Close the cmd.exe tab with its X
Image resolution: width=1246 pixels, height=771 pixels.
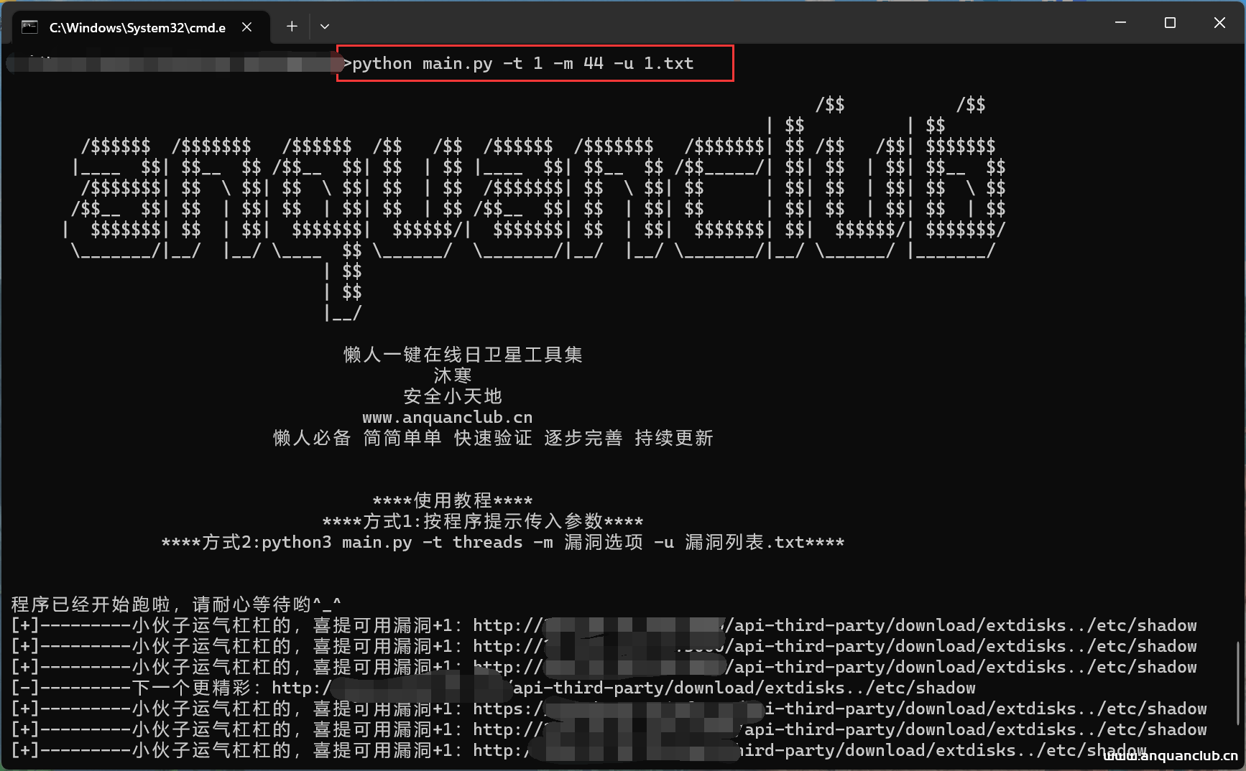246,27
